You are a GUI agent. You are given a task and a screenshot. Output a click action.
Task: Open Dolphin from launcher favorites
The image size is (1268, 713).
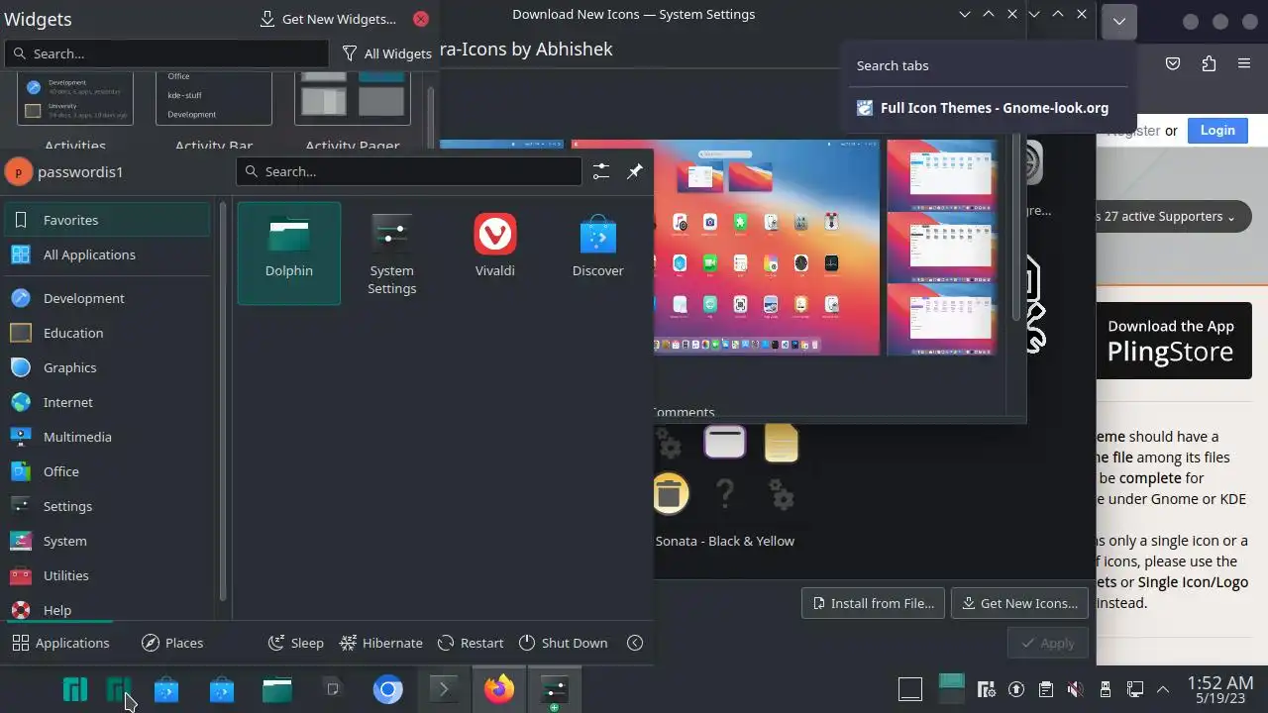point(289,254)
